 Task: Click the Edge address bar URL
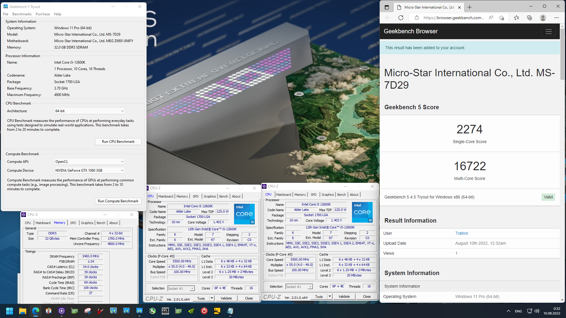454,18
